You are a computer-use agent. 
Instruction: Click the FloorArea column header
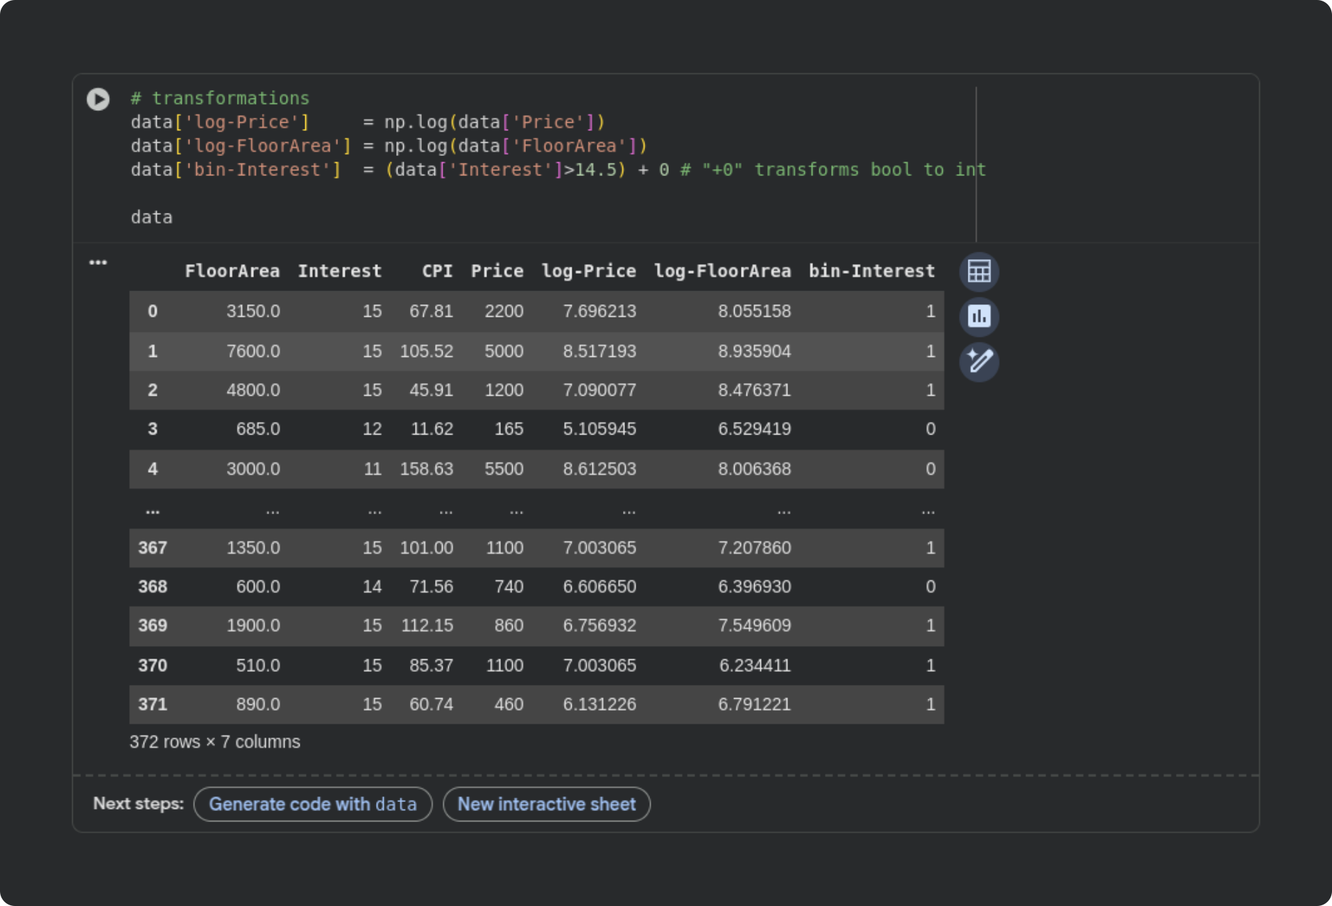tap(232, 271)
